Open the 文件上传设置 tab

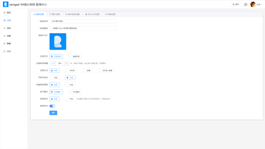pos(92,14)
